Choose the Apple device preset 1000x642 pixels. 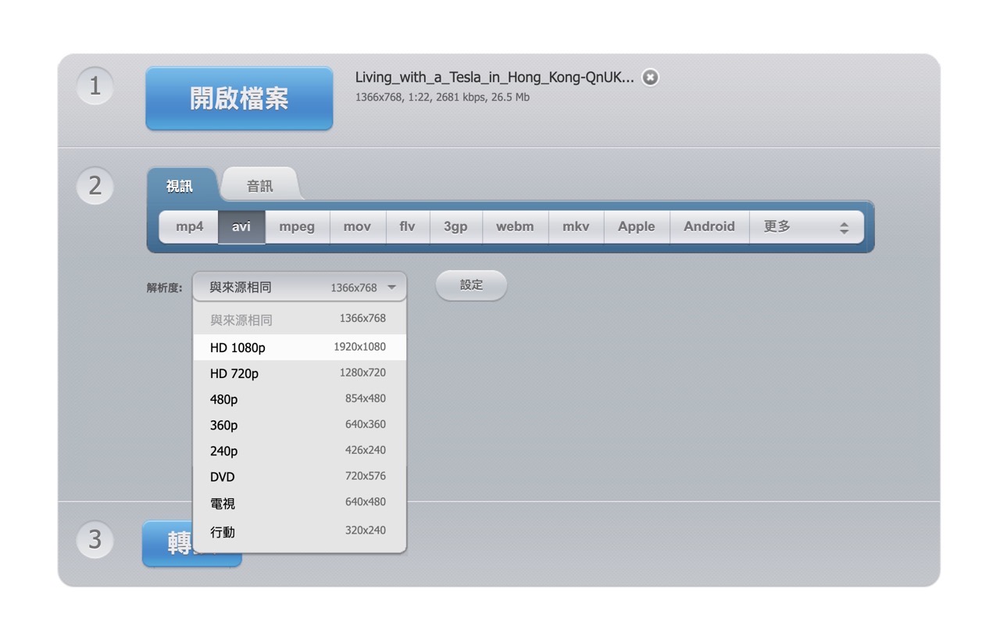tap(637, 226)
